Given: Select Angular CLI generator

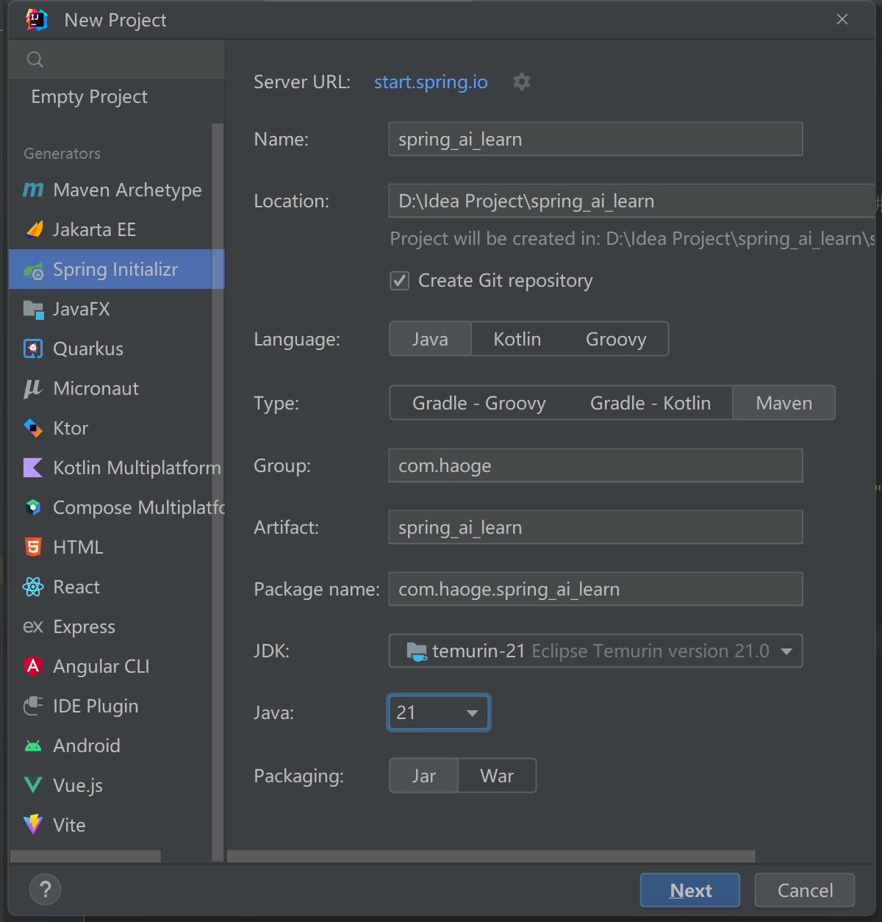Looking at the screenshot, I should [110, 666].
